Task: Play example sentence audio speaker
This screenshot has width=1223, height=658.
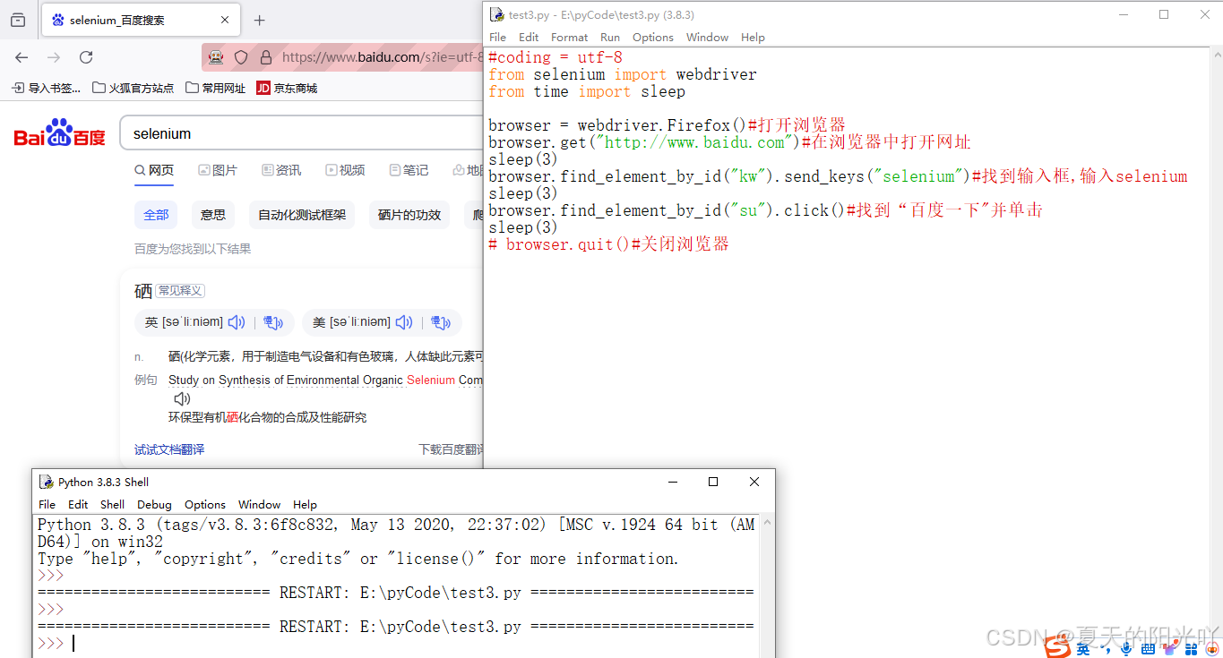Action: 182,398
